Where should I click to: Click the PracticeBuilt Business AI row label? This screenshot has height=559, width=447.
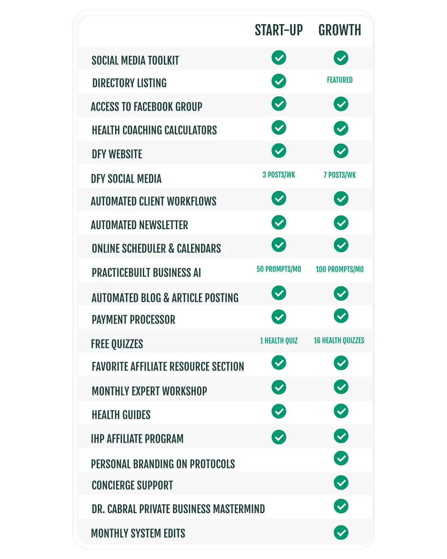coord(146,273)
